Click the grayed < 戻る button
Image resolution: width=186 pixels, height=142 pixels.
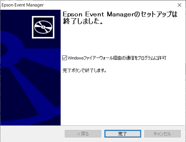click(83, 134)
